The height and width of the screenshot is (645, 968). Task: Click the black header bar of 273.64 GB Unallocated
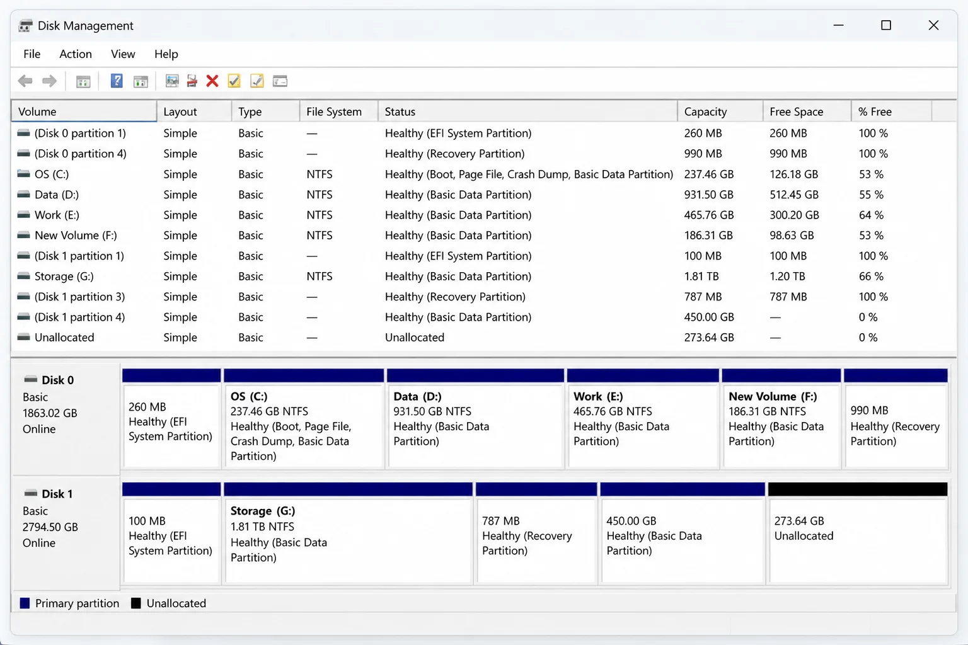click(858, 489)
